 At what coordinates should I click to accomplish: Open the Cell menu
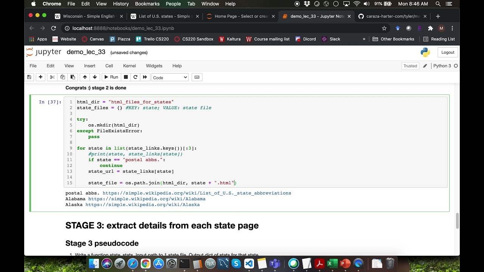(x=109, y=66)
